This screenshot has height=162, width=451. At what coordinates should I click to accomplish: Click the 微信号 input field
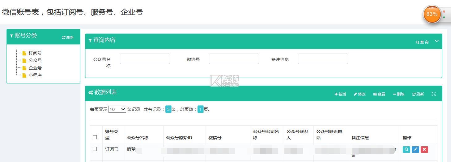pyautogui.click(x=234, y=59)
